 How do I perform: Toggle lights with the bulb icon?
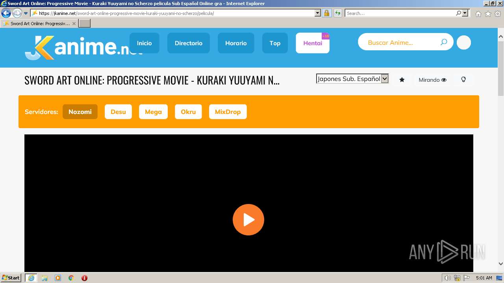pos(463,79)
